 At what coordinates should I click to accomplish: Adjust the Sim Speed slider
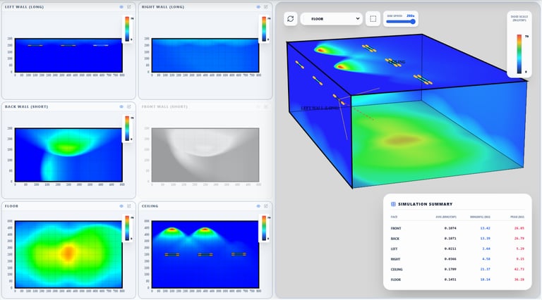(x=401, y=21)
